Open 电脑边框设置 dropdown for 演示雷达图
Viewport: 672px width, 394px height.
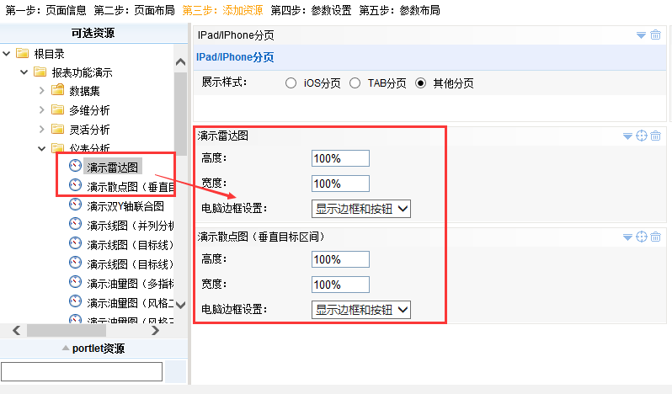(361, 209)
